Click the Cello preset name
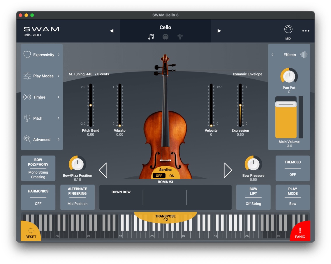The height and width of the screenshot is (264, 331). coord(165,27)
